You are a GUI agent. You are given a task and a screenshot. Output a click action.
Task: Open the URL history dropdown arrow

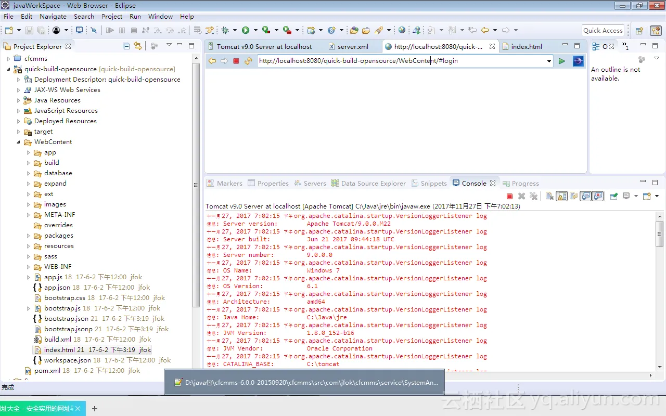coord(549,61)
